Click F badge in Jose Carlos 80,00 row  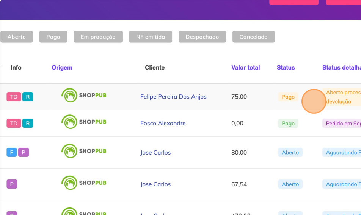tap(11, 152)
